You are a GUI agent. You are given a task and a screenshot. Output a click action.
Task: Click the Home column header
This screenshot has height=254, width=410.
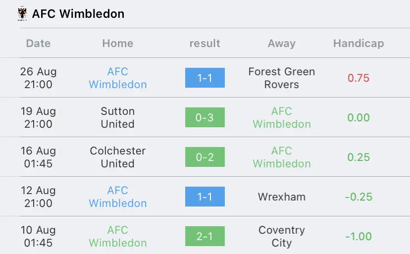pos(118,44)
